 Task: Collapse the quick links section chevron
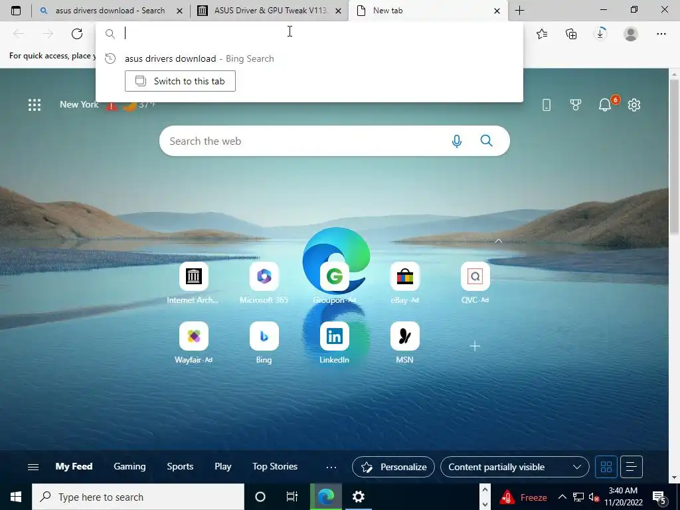[499, 240]
